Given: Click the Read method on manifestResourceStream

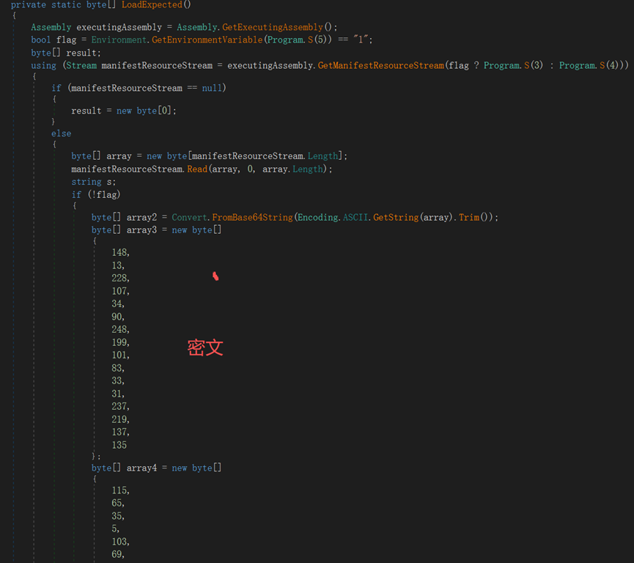Looking at the screenshot, I should pyautogui.click(x=197, y=169).
